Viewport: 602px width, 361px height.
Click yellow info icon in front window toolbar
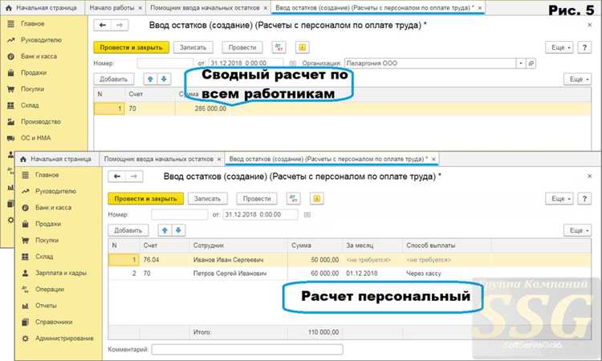click(x=317, y=198)
